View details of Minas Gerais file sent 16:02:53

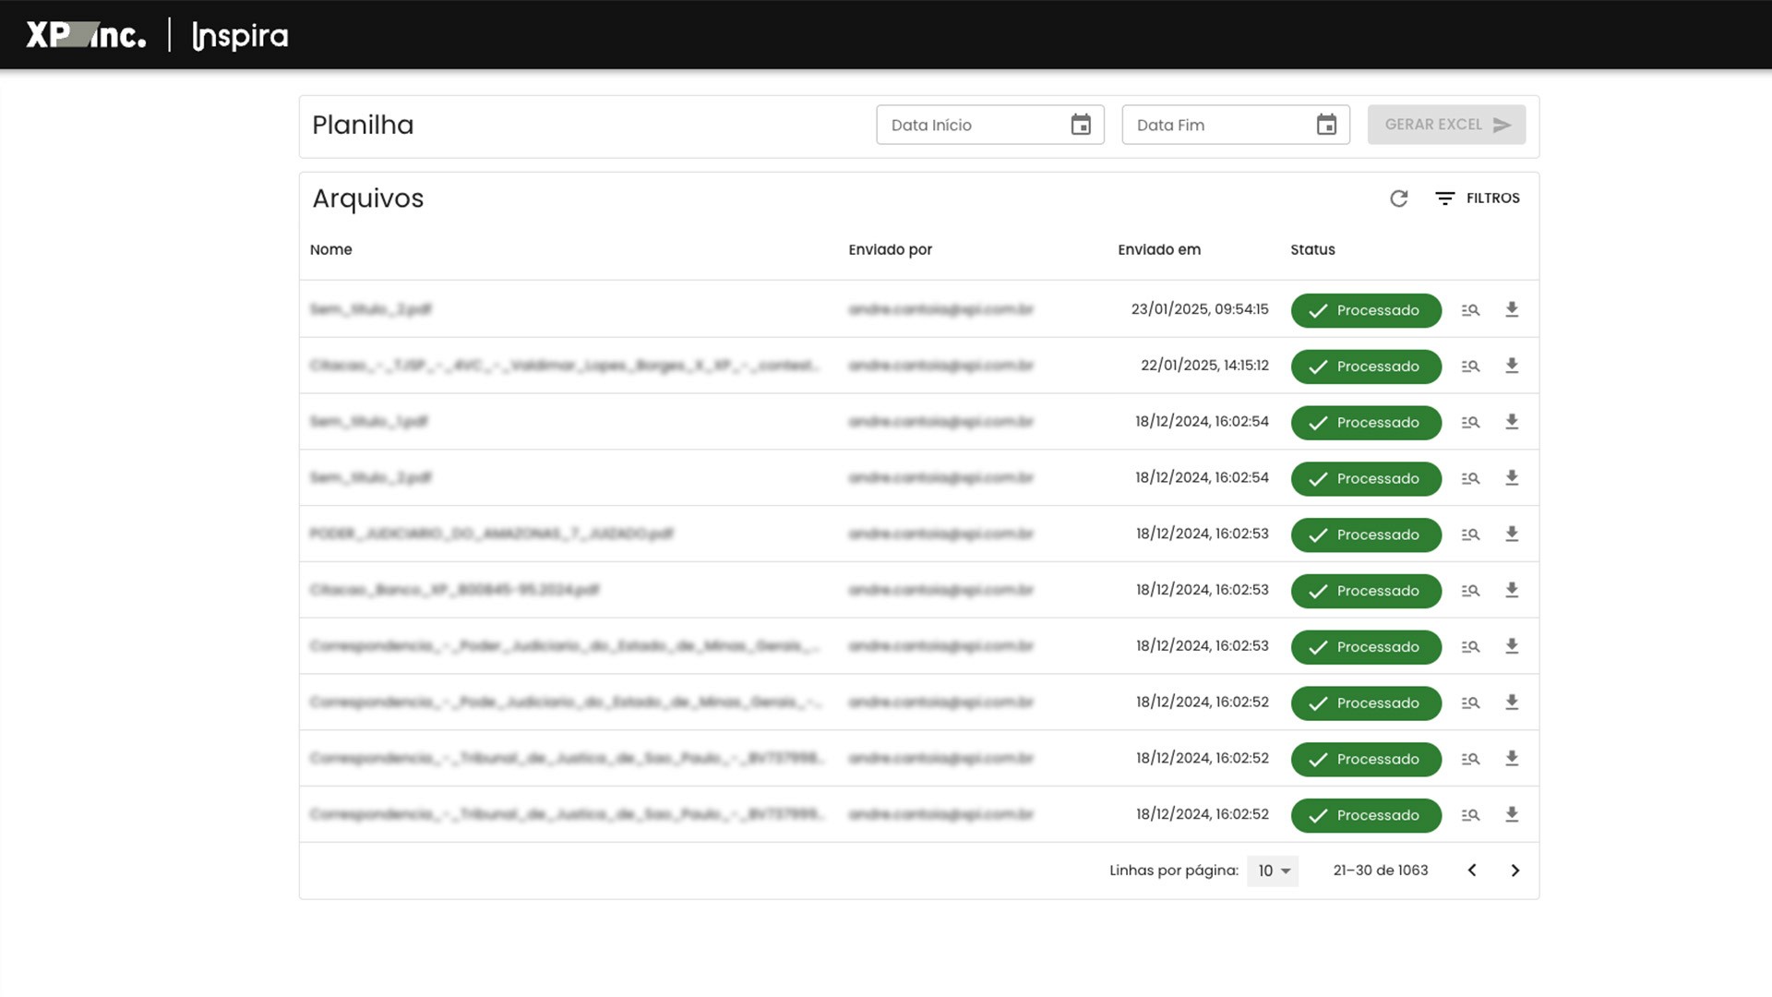1470,647
